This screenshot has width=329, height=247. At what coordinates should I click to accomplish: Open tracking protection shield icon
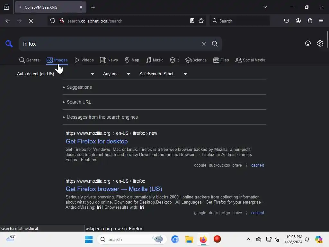click(x=53, y=21)
